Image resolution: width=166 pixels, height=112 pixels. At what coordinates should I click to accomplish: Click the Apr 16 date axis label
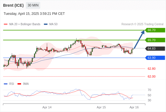pyautogui.click(x=134, y=107)
